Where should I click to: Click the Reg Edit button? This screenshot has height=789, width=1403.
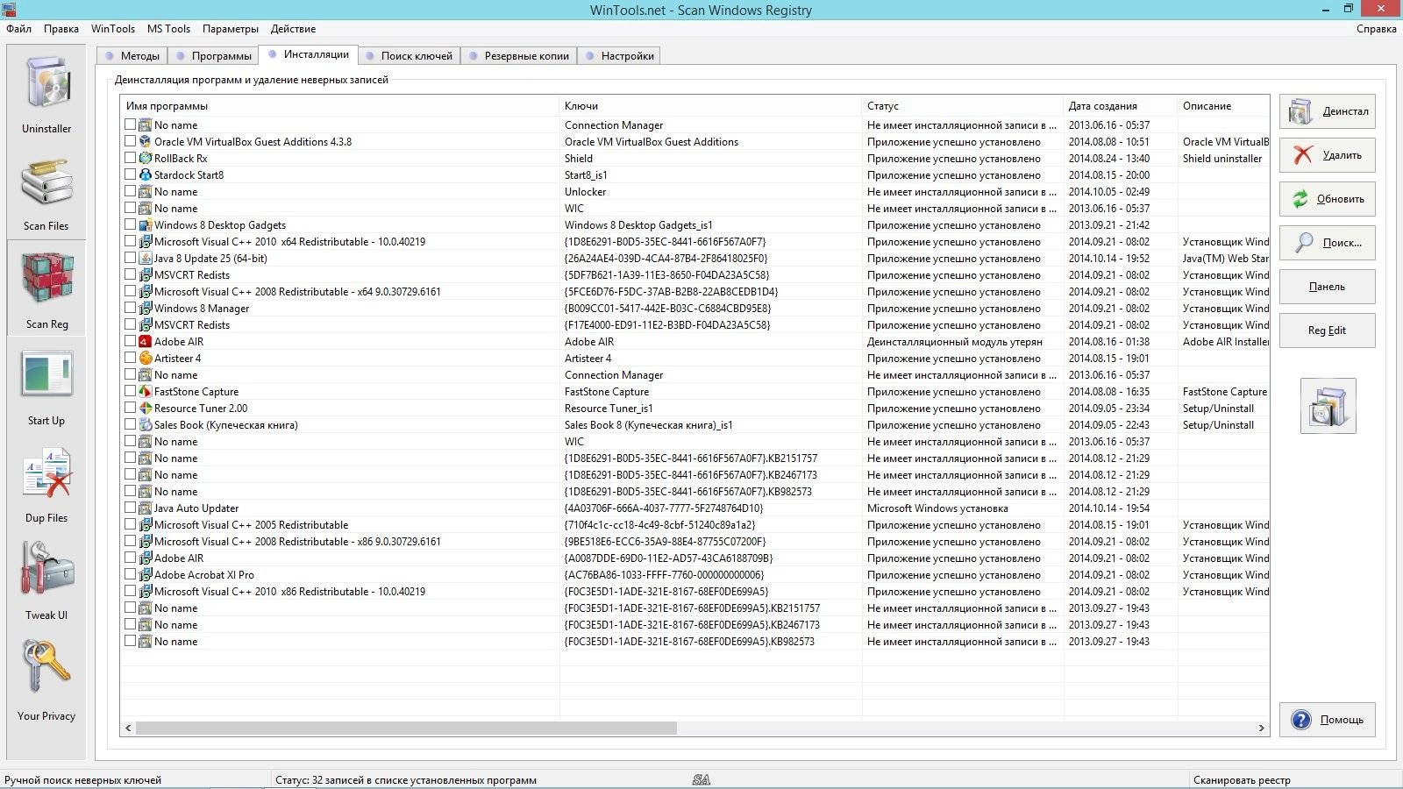click(1328, 331)
